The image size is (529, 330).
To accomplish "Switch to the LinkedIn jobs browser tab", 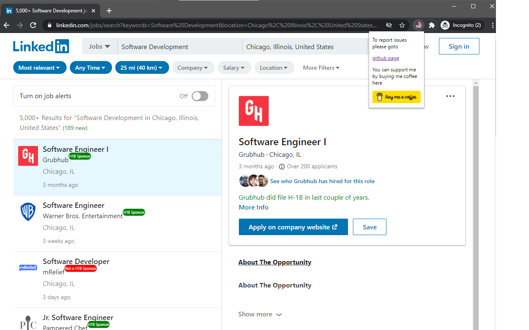I will (x=50, y=11).
